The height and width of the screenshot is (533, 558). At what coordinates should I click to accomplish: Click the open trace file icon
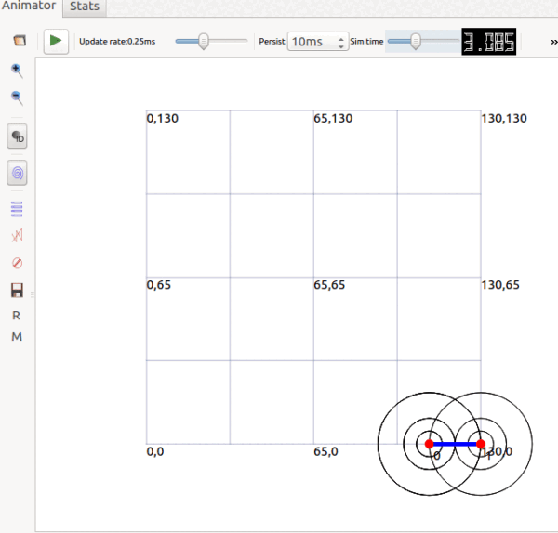pos(17,42)
